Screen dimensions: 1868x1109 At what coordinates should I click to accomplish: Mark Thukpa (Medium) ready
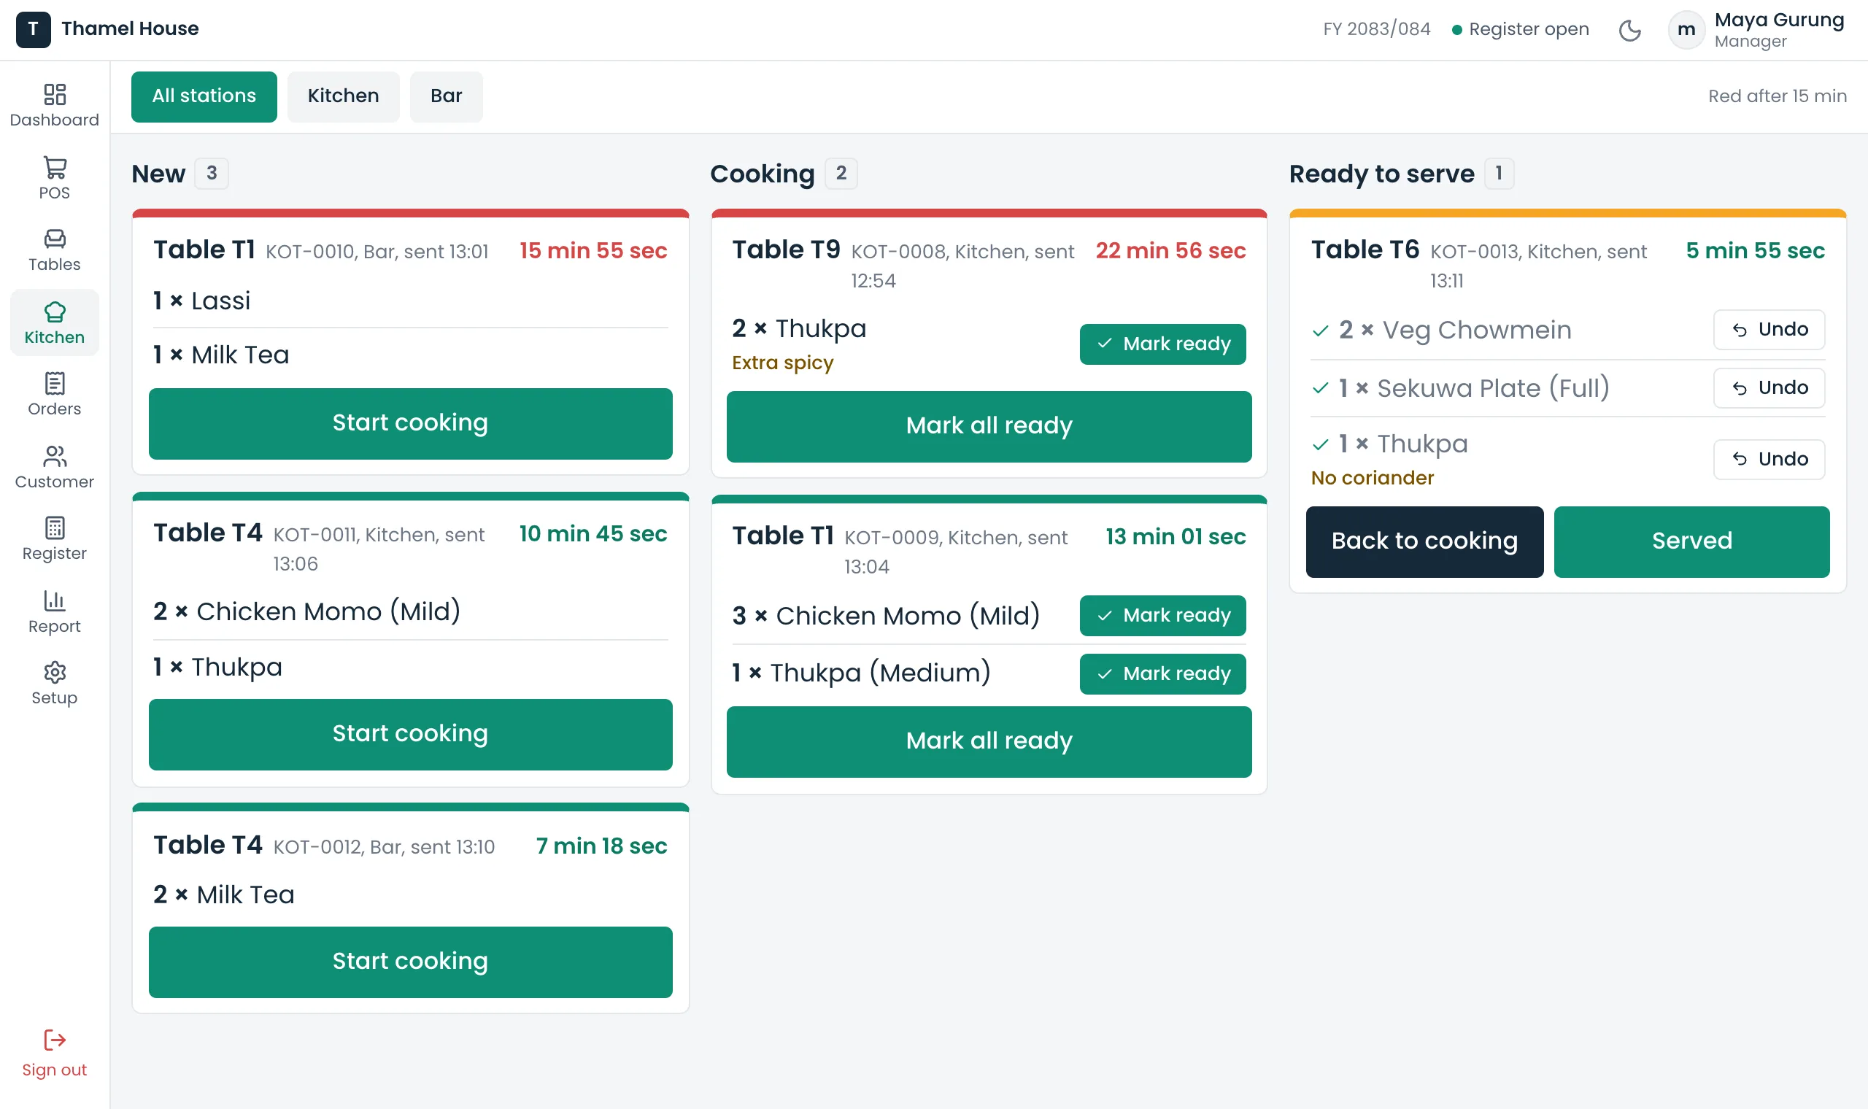pos(1162,674)
